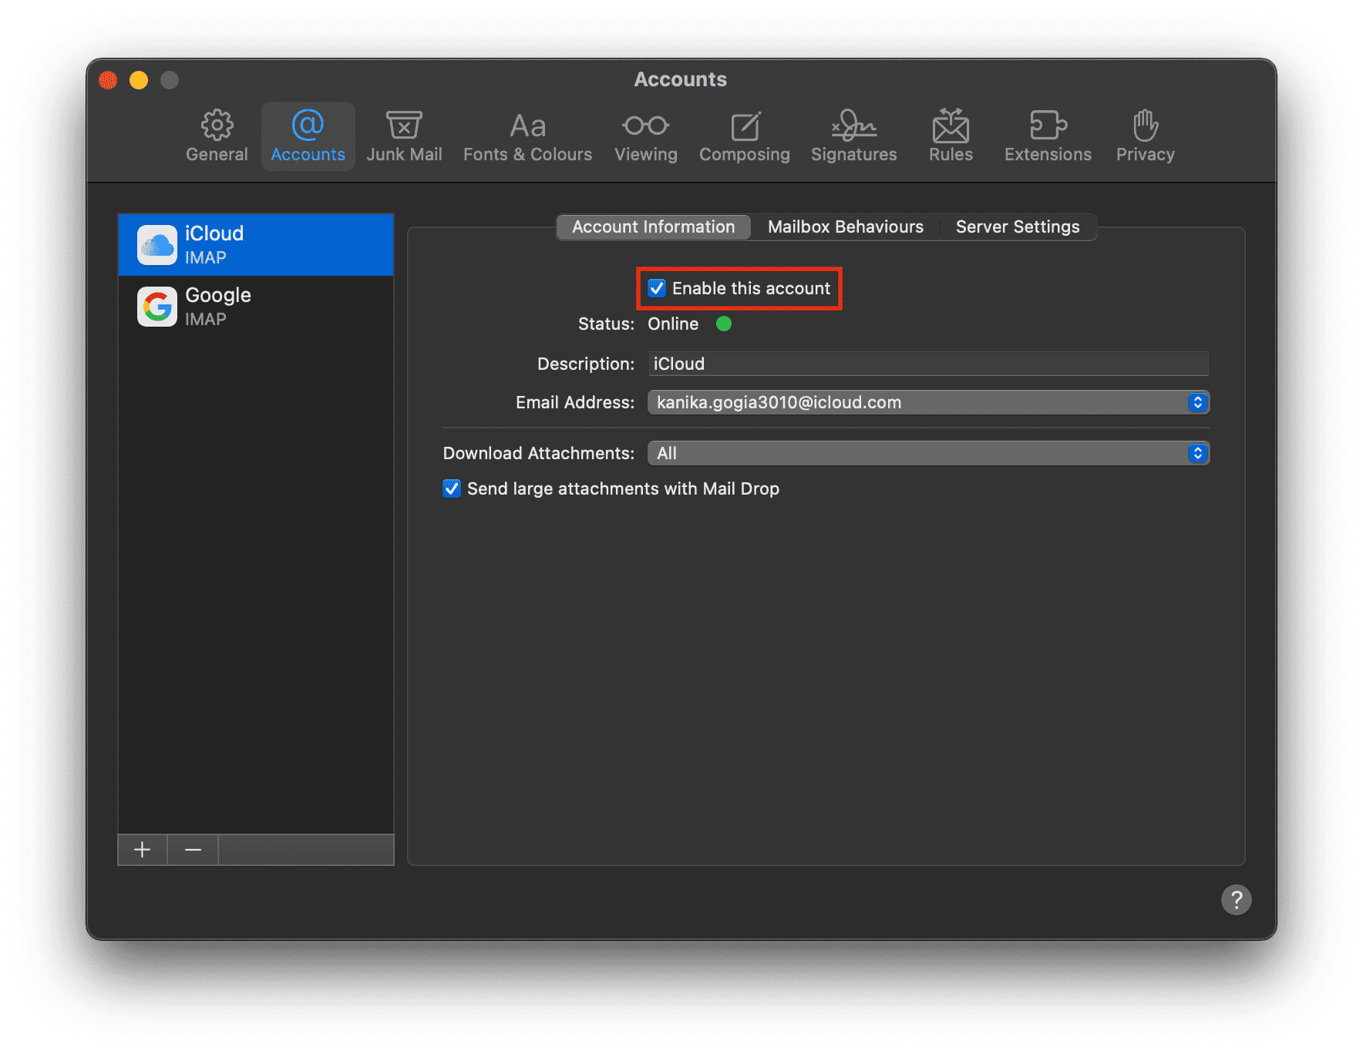Screen dimensions: 1363x1054
Task: Select the Account Information tab
Action: tap(653, 227)
